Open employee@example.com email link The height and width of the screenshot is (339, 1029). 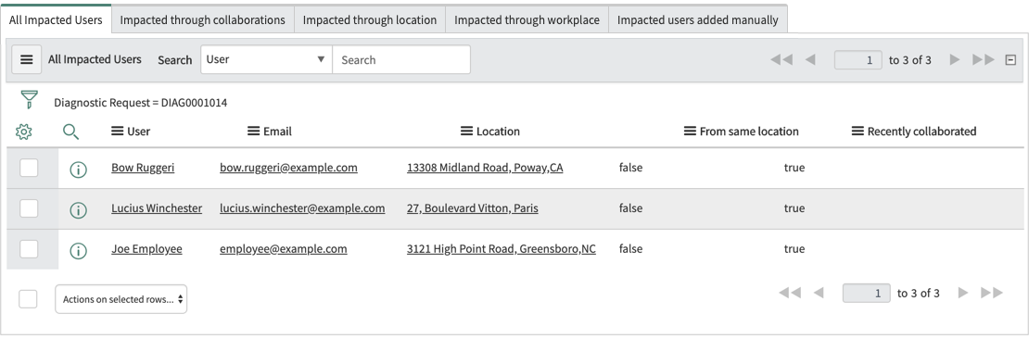coord(284,249)
